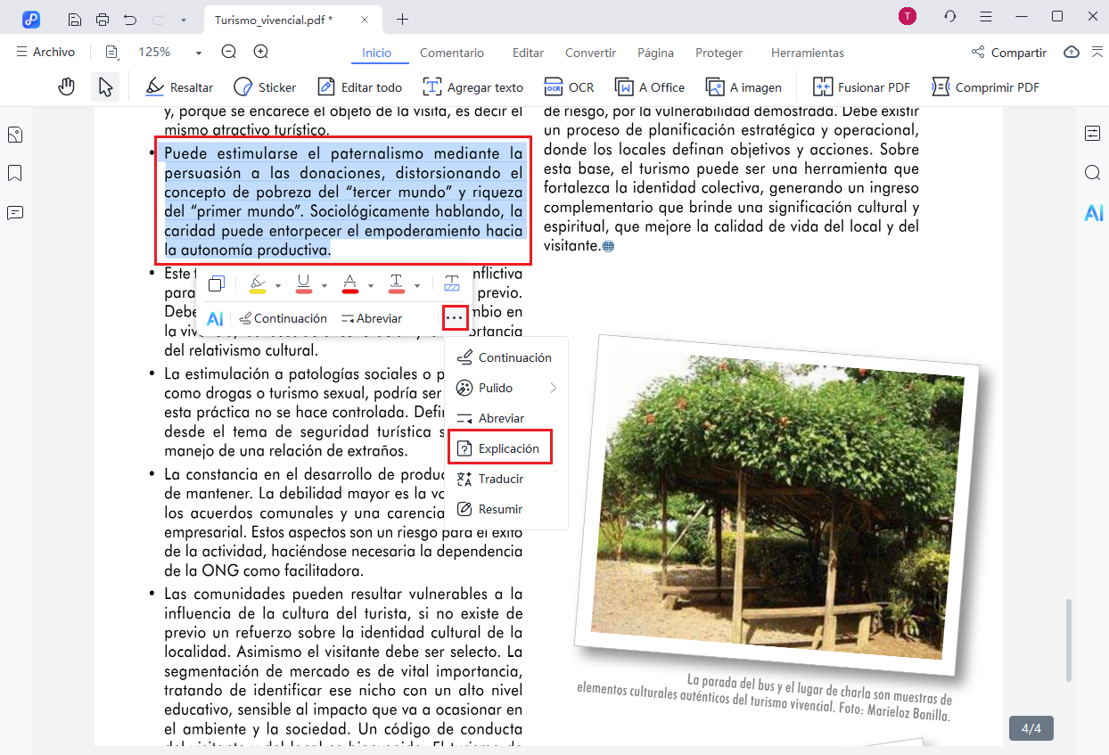
Task: Switch to the Comentario tab
Action: 451,53
